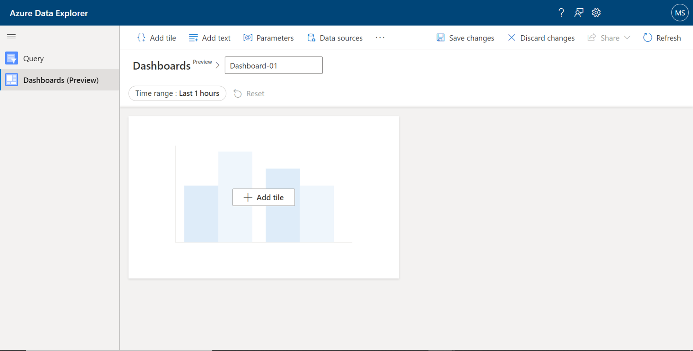Click the Share arrow icon
This screenshot has height=351, width=693.
coord(591,37)
